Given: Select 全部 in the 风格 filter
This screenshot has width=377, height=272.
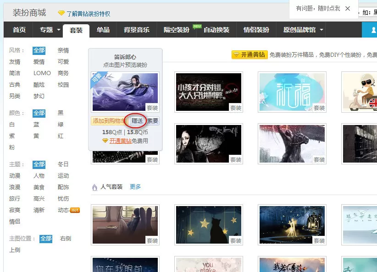Looking at the screenshot, I should coord(39,50).
